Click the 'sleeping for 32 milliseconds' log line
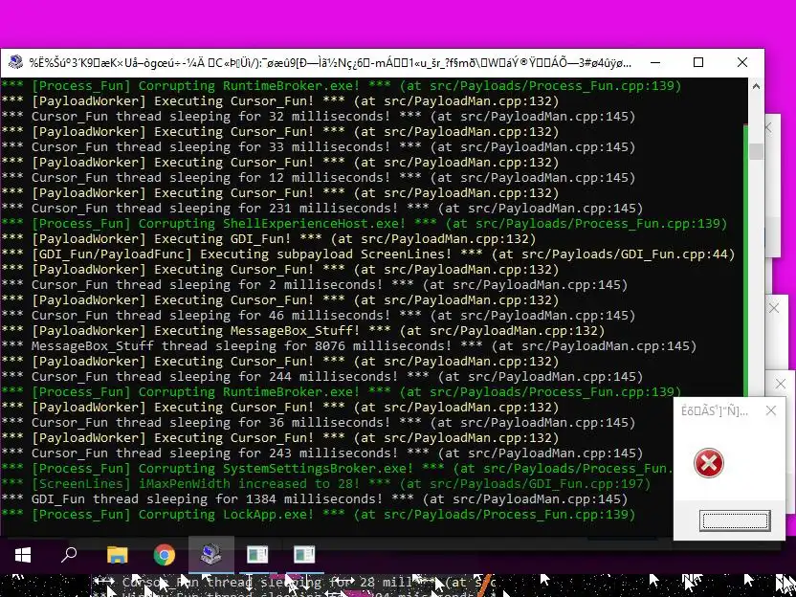This screenshot has height=597, width=796. pos(319,117)
